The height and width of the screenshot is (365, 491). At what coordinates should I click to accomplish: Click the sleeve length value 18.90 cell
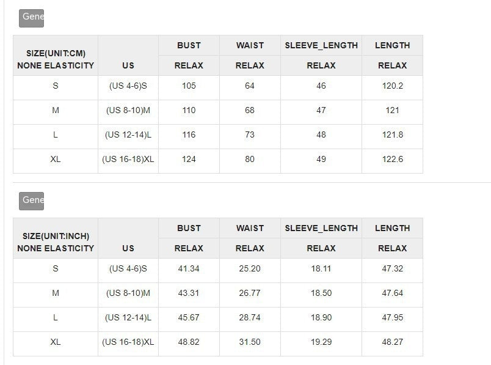(x=321, y=318)
